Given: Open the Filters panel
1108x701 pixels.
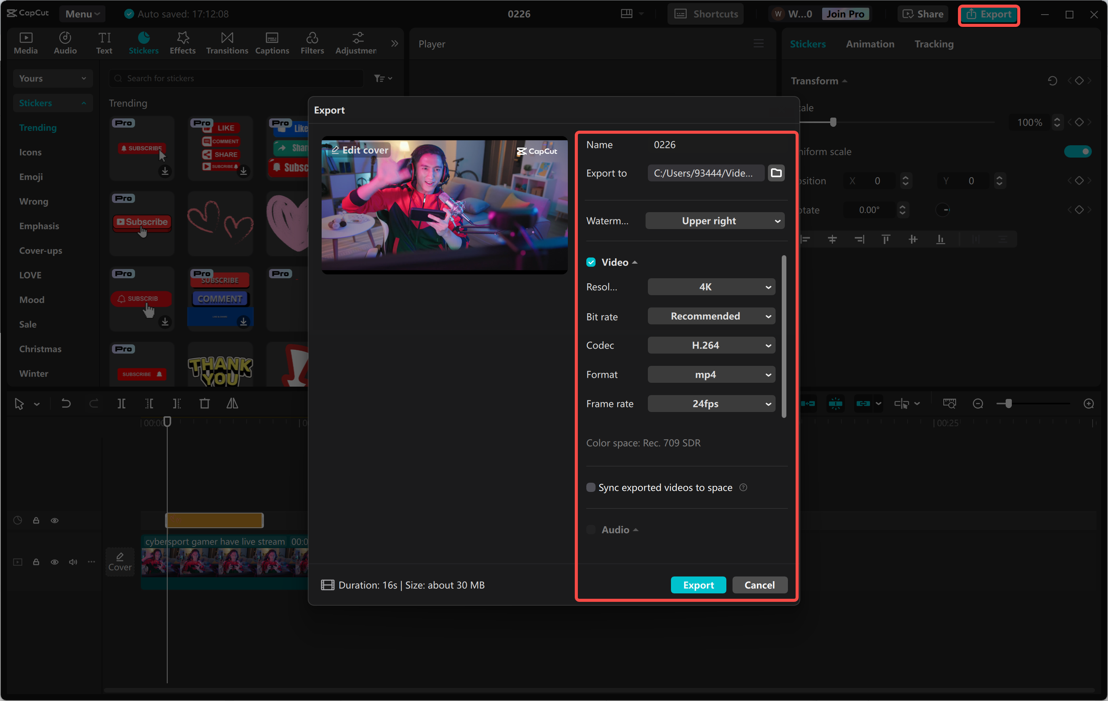Looking at the screenshot, I should [312, 43].
